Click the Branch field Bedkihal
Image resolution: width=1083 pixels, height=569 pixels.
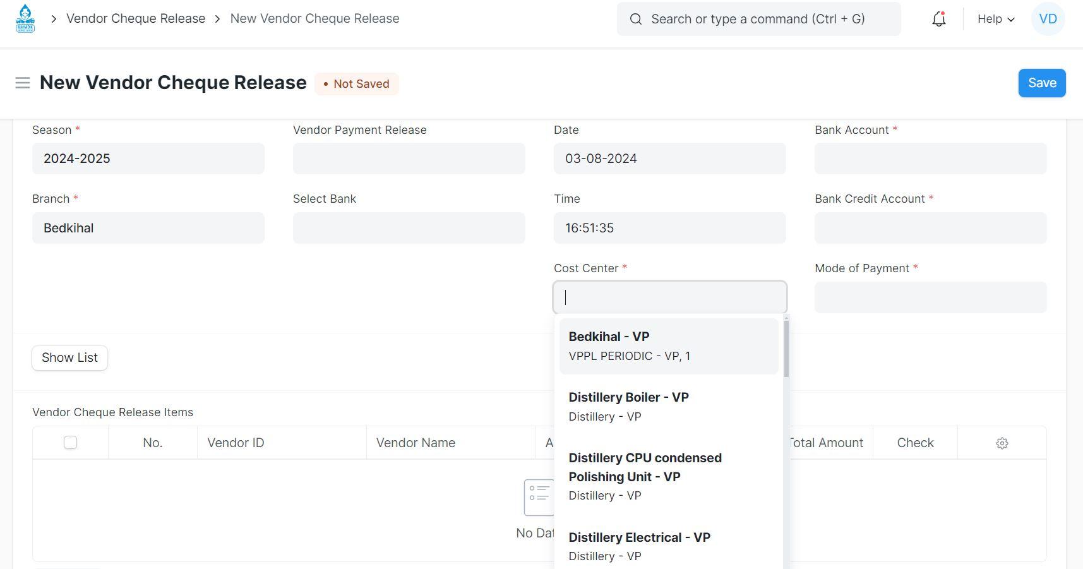click(148, 228)
